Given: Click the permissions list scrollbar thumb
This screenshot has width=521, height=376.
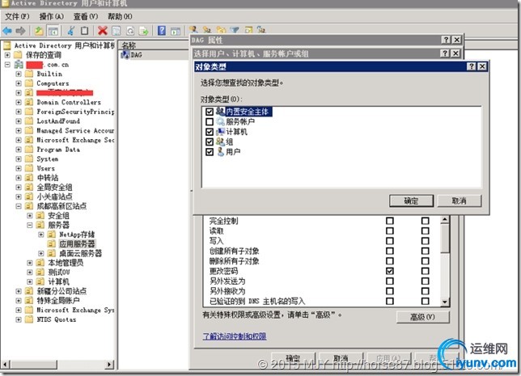Looking at the screenshot, I should point(445,238).
